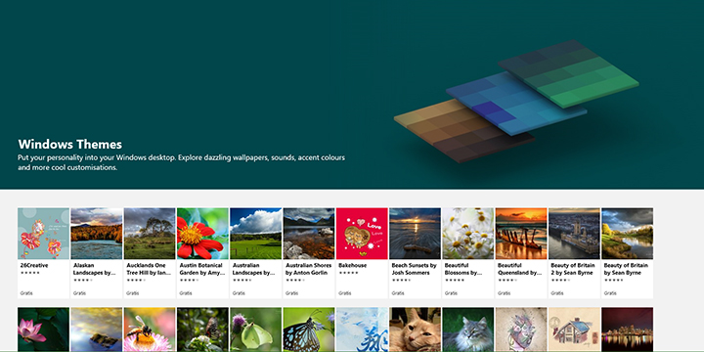
Task: Open the gray fluffy cat thumbnail
Action: pyautogui.click(x=467, y=330)
